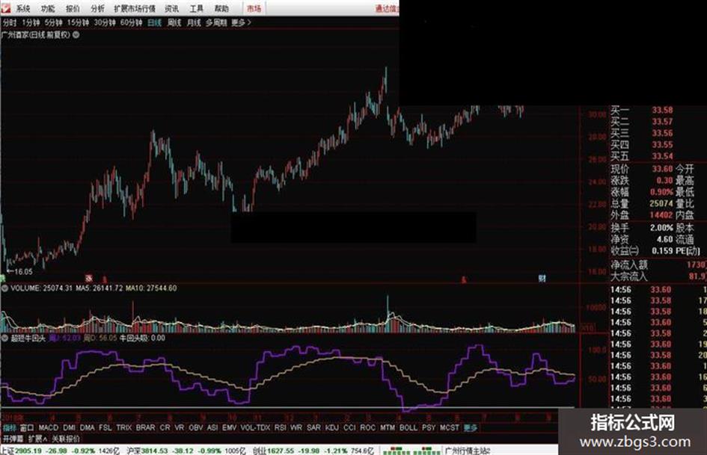Open the 工具 menu
The image size is (707, 455).
(x=197, y=8)
